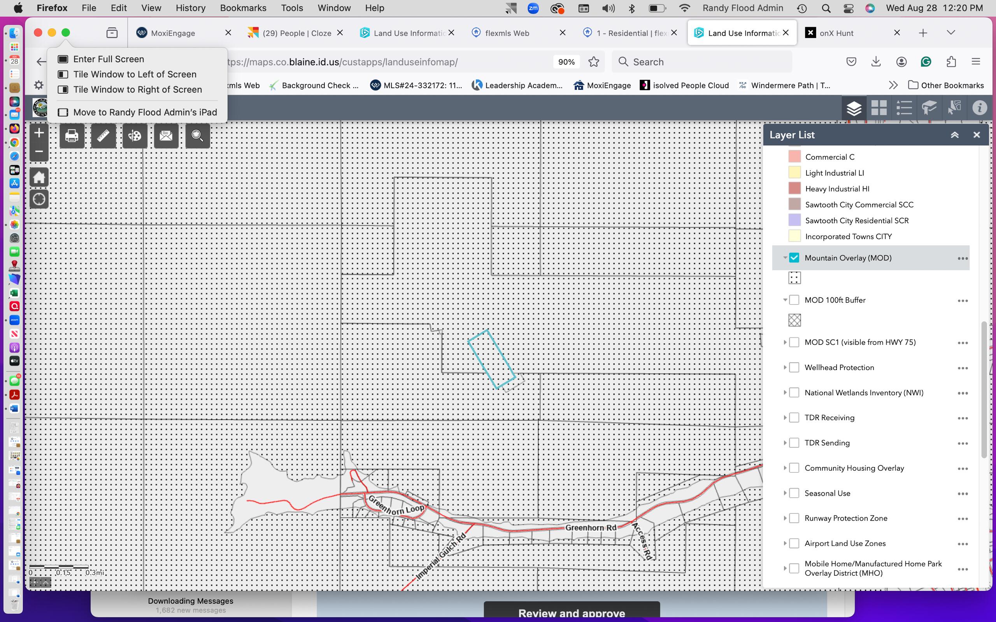Image resolution: width=996 pixels, height=622 pixels.
Task: Click the Print tool icon
Action: pyautogui.click(x=72, y=136)
